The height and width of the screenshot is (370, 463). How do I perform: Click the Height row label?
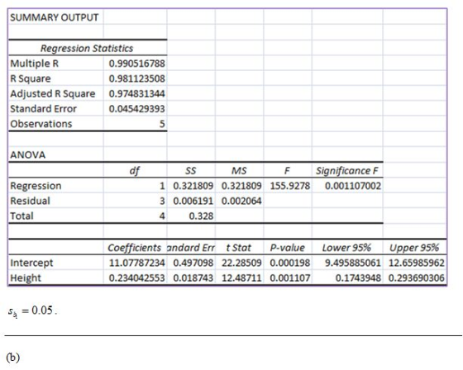coord(26,278)
